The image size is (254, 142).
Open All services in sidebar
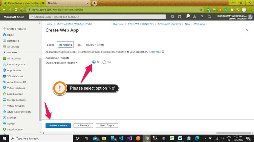coord(13,47)
